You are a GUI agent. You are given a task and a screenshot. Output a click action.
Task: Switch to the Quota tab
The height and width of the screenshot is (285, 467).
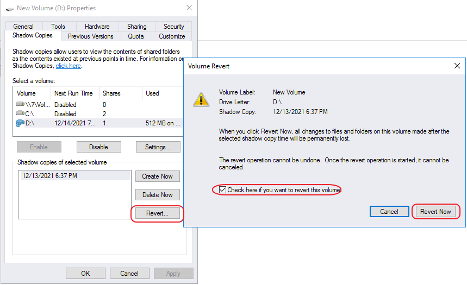(136, 36)
